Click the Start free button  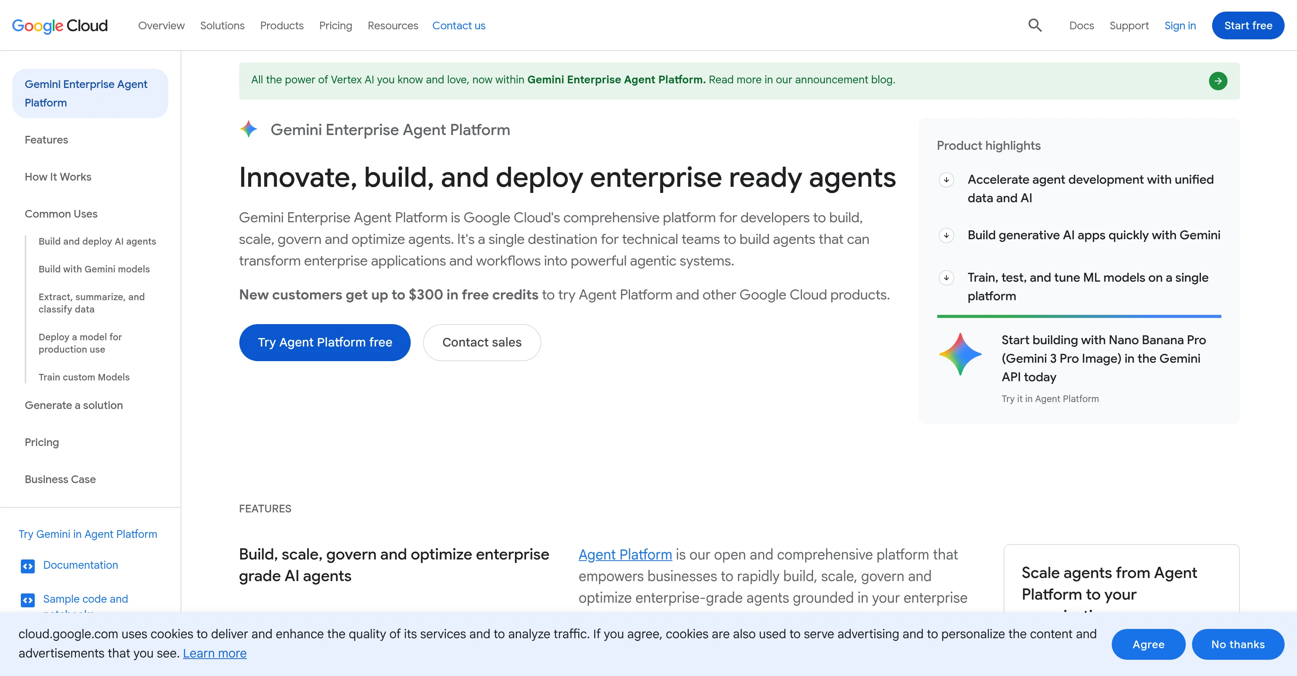pyautogui.click(x=1248, y=26)
